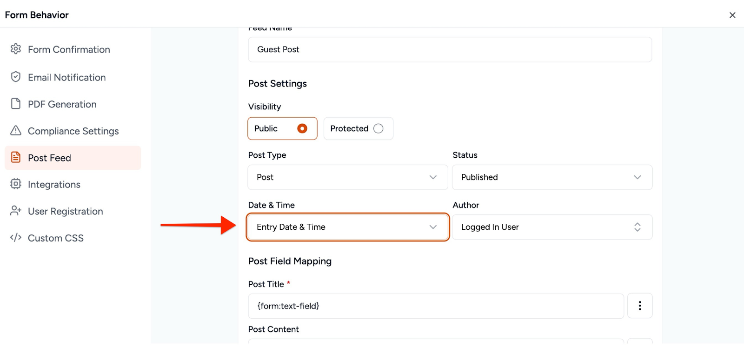Image resolution: width=744 pixels, height=348 pixels.
Task: Click the User Registration person icon
Action: point(16,211)
